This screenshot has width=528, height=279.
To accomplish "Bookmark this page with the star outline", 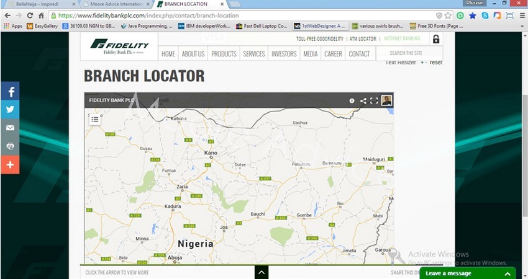I will [448, 15].
